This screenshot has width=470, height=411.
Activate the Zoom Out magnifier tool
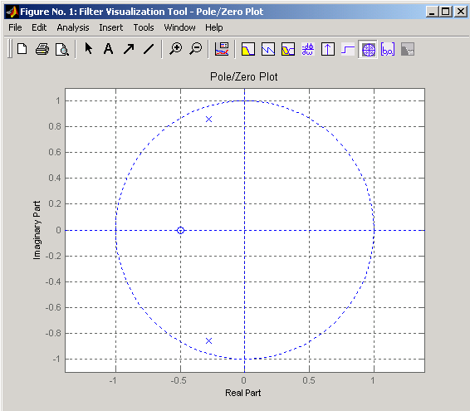(x=196, y=49)
